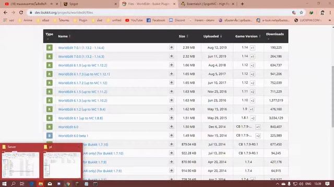The width and height of the screenshot is (334, 187).
Task: Open Windows taskbar search
Action: click(13, 183)
